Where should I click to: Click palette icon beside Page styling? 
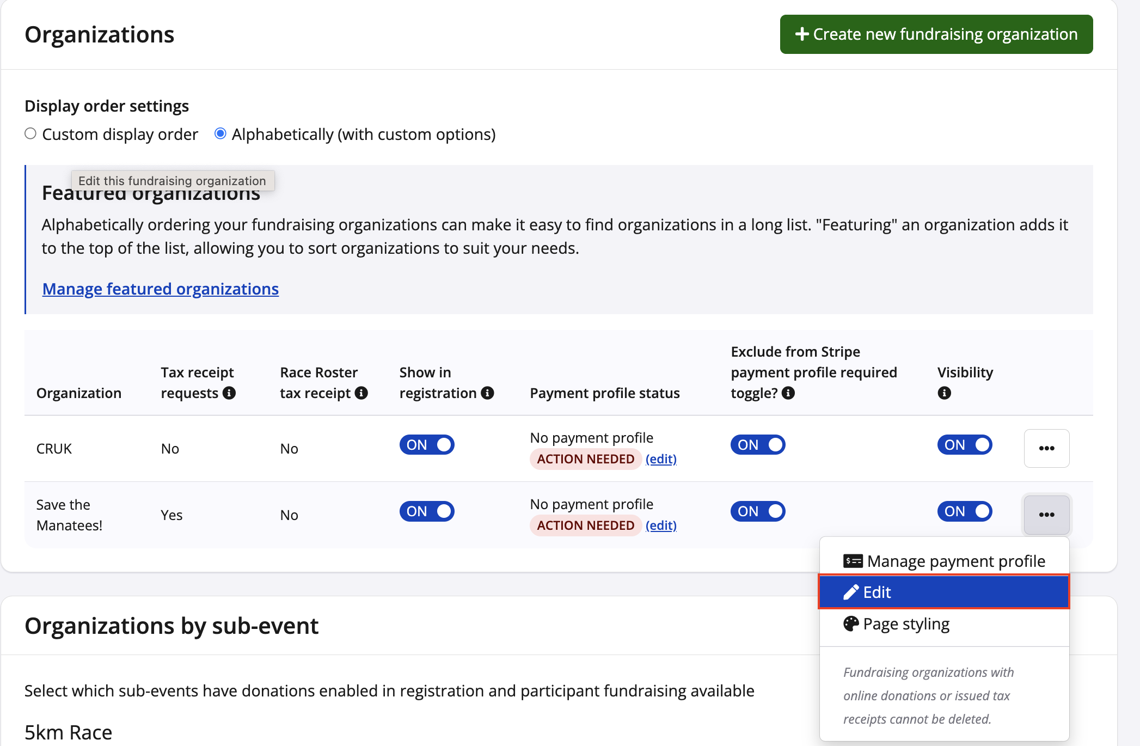point(851,623)
